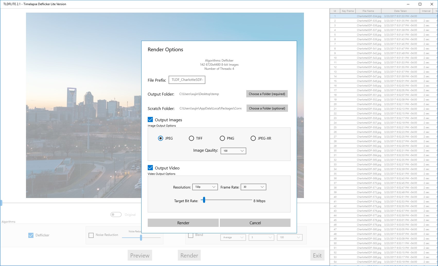The width and height of the screenshot is (438, 266).
Task: Check the Output Images checkbox
Action: click(x=150, y=119)
